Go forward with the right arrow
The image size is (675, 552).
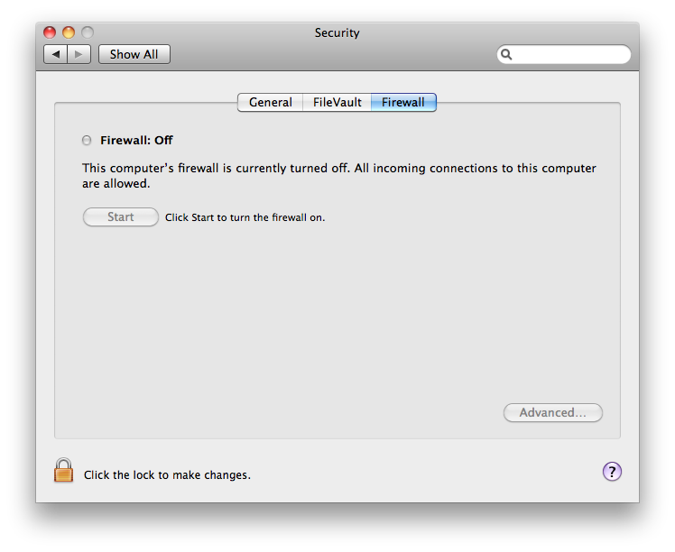click(79, 55)
